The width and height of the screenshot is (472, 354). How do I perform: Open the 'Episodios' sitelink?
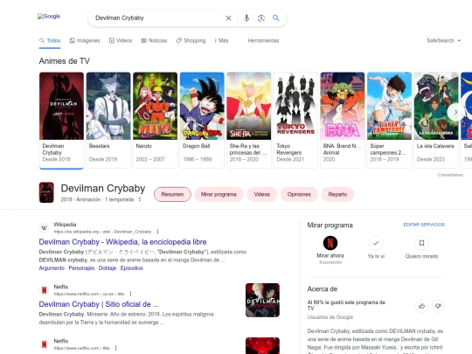tap(131, 268)
